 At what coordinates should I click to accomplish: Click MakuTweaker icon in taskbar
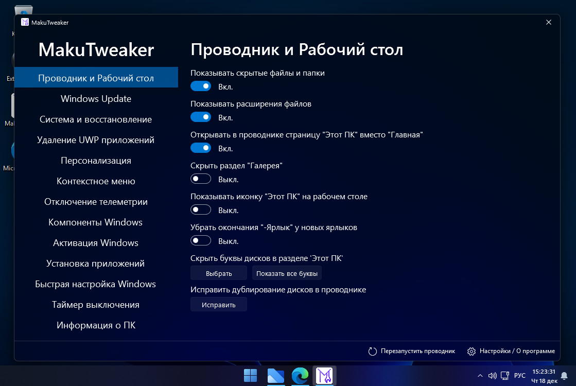[324, 376]
